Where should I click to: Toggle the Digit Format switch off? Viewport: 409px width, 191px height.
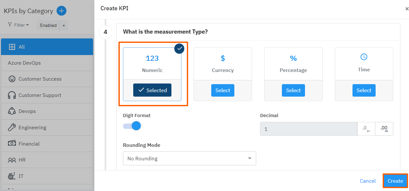coord(132,126)
